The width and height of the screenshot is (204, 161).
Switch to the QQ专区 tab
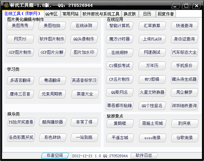[52, 14]
